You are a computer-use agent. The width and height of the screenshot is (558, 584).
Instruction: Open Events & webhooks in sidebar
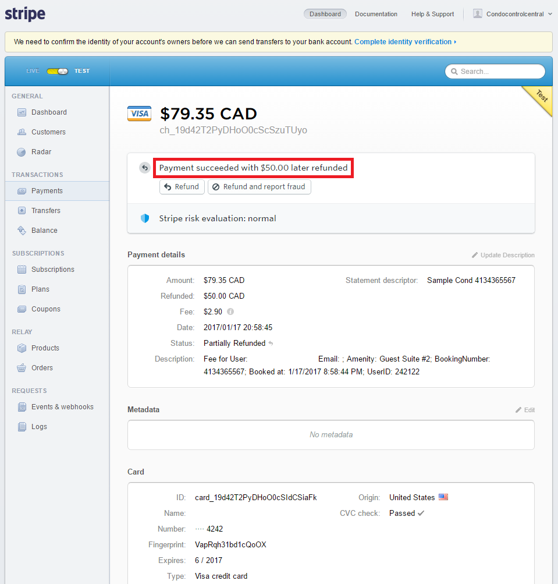click(62, 407)
